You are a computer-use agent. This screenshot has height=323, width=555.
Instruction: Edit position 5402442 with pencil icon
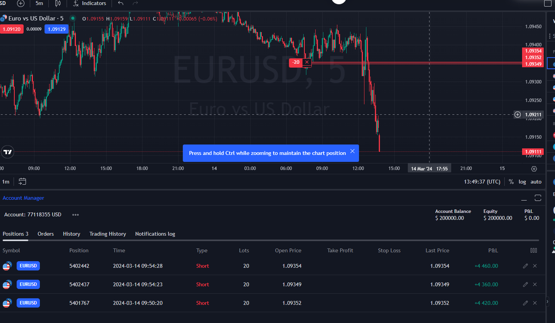point(525,266)
